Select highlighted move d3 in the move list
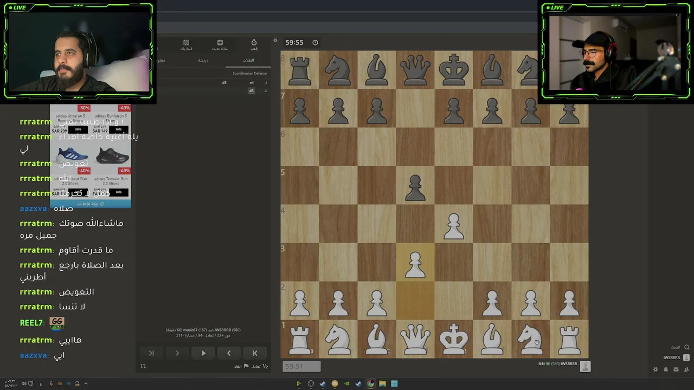 [x=252, y=90]
